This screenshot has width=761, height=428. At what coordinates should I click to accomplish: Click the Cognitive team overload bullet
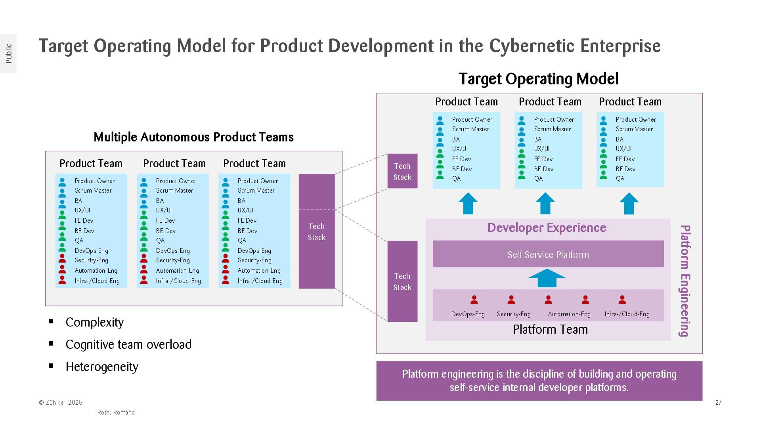[128, 344]
